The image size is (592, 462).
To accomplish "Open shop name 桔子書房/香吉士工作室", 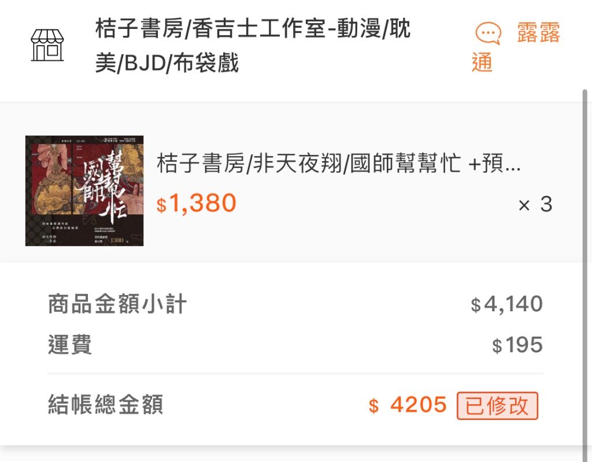I will 253,46.
